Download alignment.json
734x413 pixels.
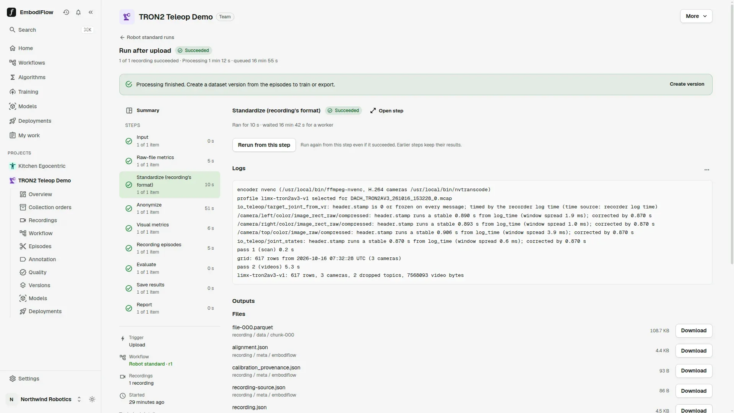coord(693,351)
